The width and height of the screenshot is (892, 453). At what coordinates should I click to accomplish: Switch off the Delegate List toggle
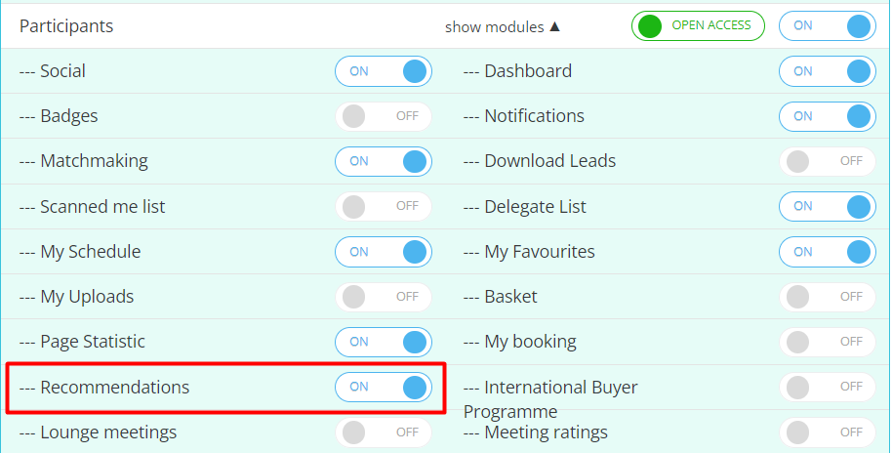click(x=827, y=206)
